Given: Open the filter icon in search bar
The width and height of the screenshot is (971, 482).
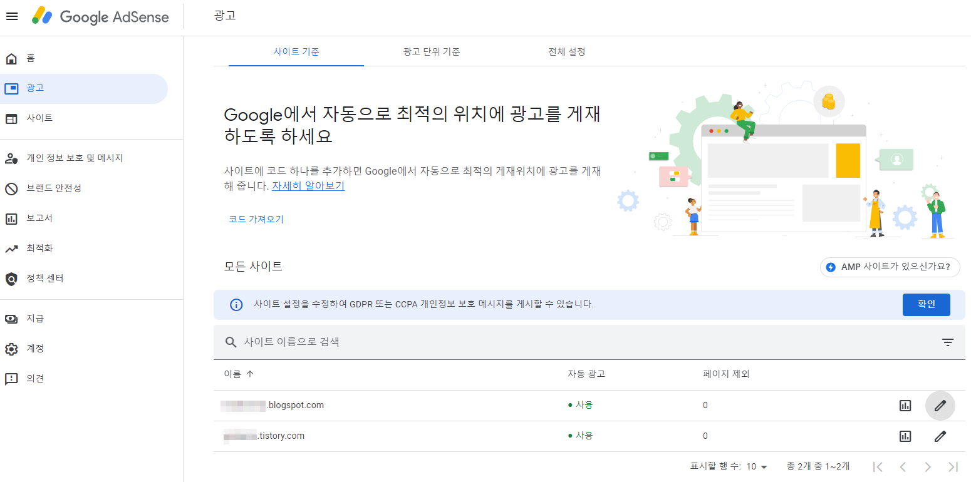Looking at the screenshot, I should [x=948, y=342].
